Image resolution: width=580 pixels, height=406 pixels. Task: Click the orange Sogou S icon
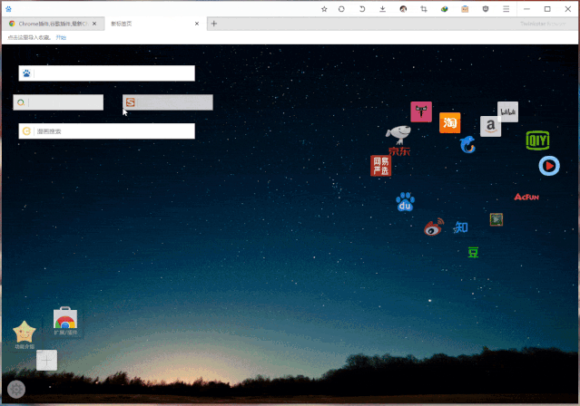coord(130,102)
